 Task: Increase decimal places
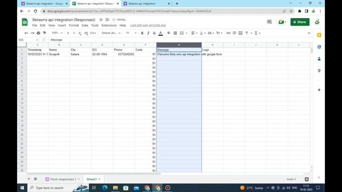point(86,33)
